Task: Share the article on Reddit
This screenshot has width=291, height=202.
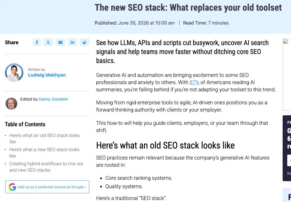Action: pos(84,42)
